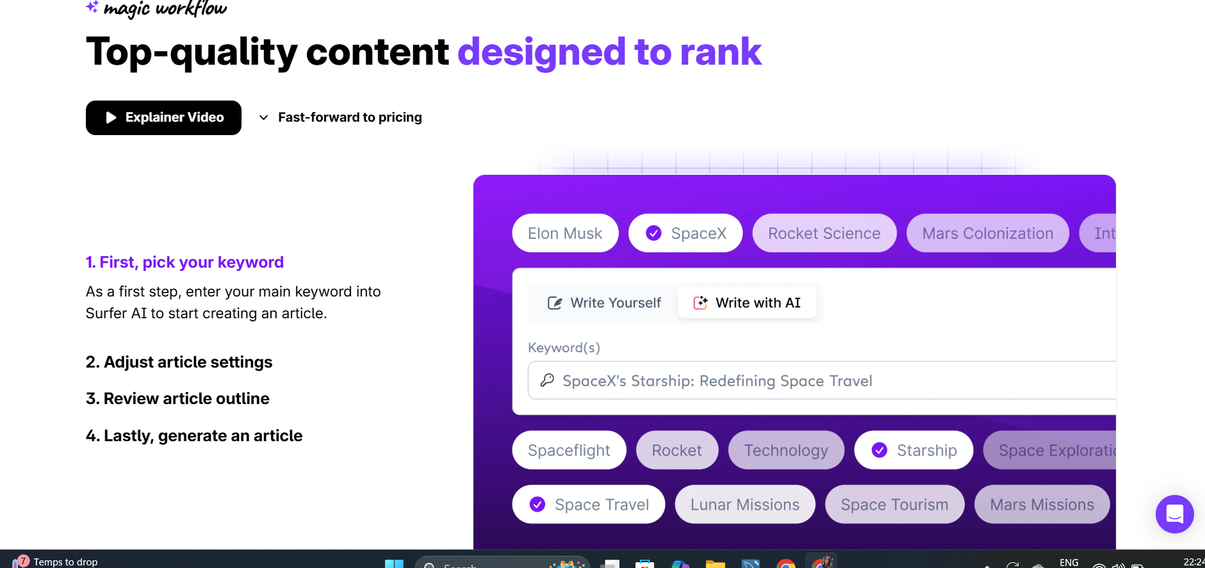Viewport: 1205px width, 568px height.
Task: Open Google Chrome from the taskbar
Action: coord(785,564)
